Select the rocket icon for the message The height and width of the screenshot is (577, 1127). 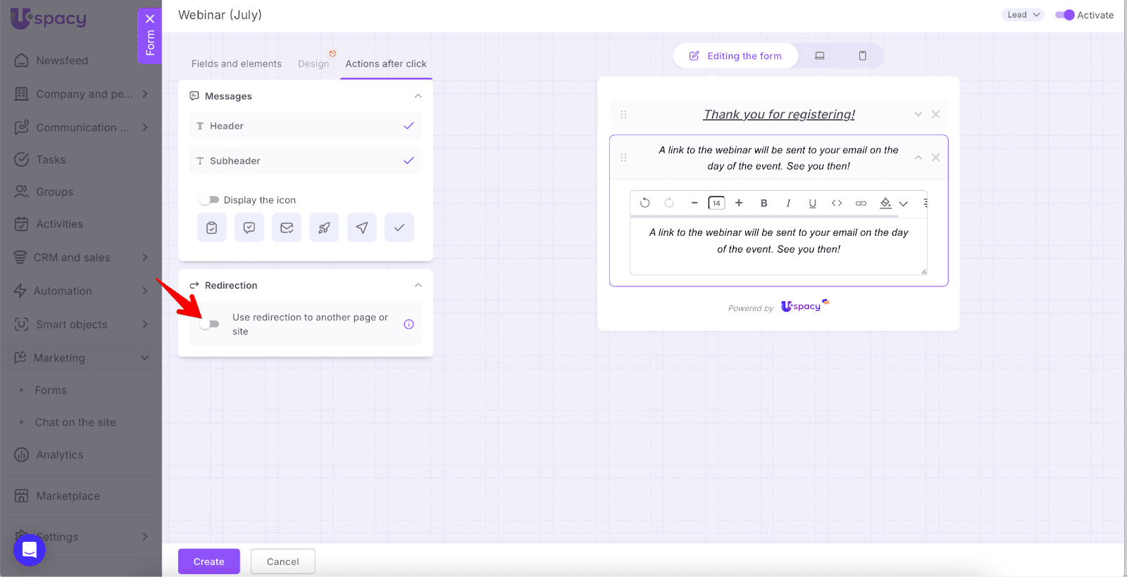click(x=324, y=228)
